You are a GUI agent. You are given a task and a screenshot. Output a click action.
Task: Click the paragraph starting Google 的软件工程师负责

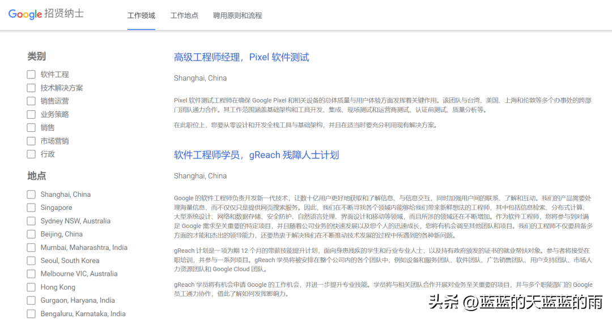[383, 217]
